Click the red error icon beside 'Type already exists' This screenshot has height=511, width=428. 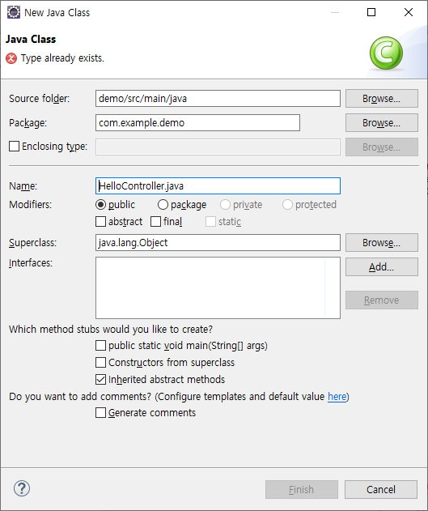11,58
